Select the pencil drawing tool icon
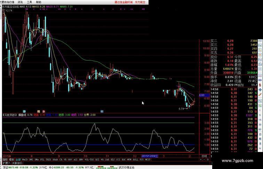This screenshot has height=169, width=263. click(260, 94)
